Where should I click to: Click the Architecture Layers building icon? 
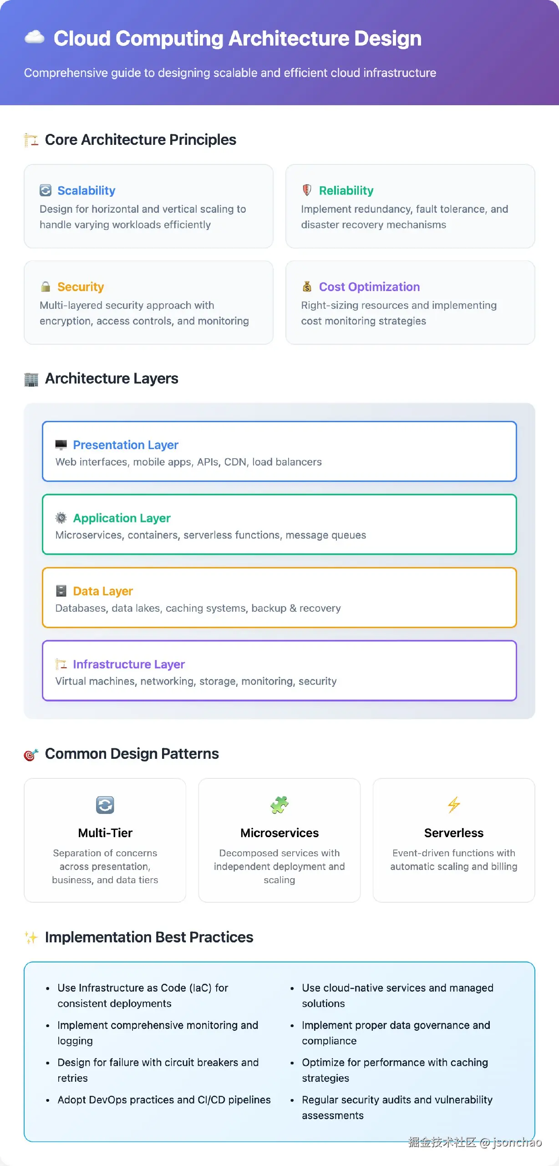[x=31, y=379]
